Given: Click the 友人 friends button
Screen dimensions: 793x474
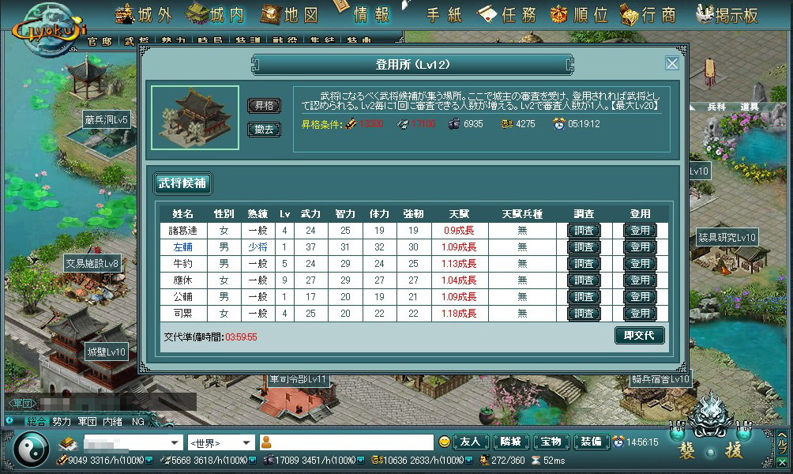Looking at the screenshot, I should (470, 442).
